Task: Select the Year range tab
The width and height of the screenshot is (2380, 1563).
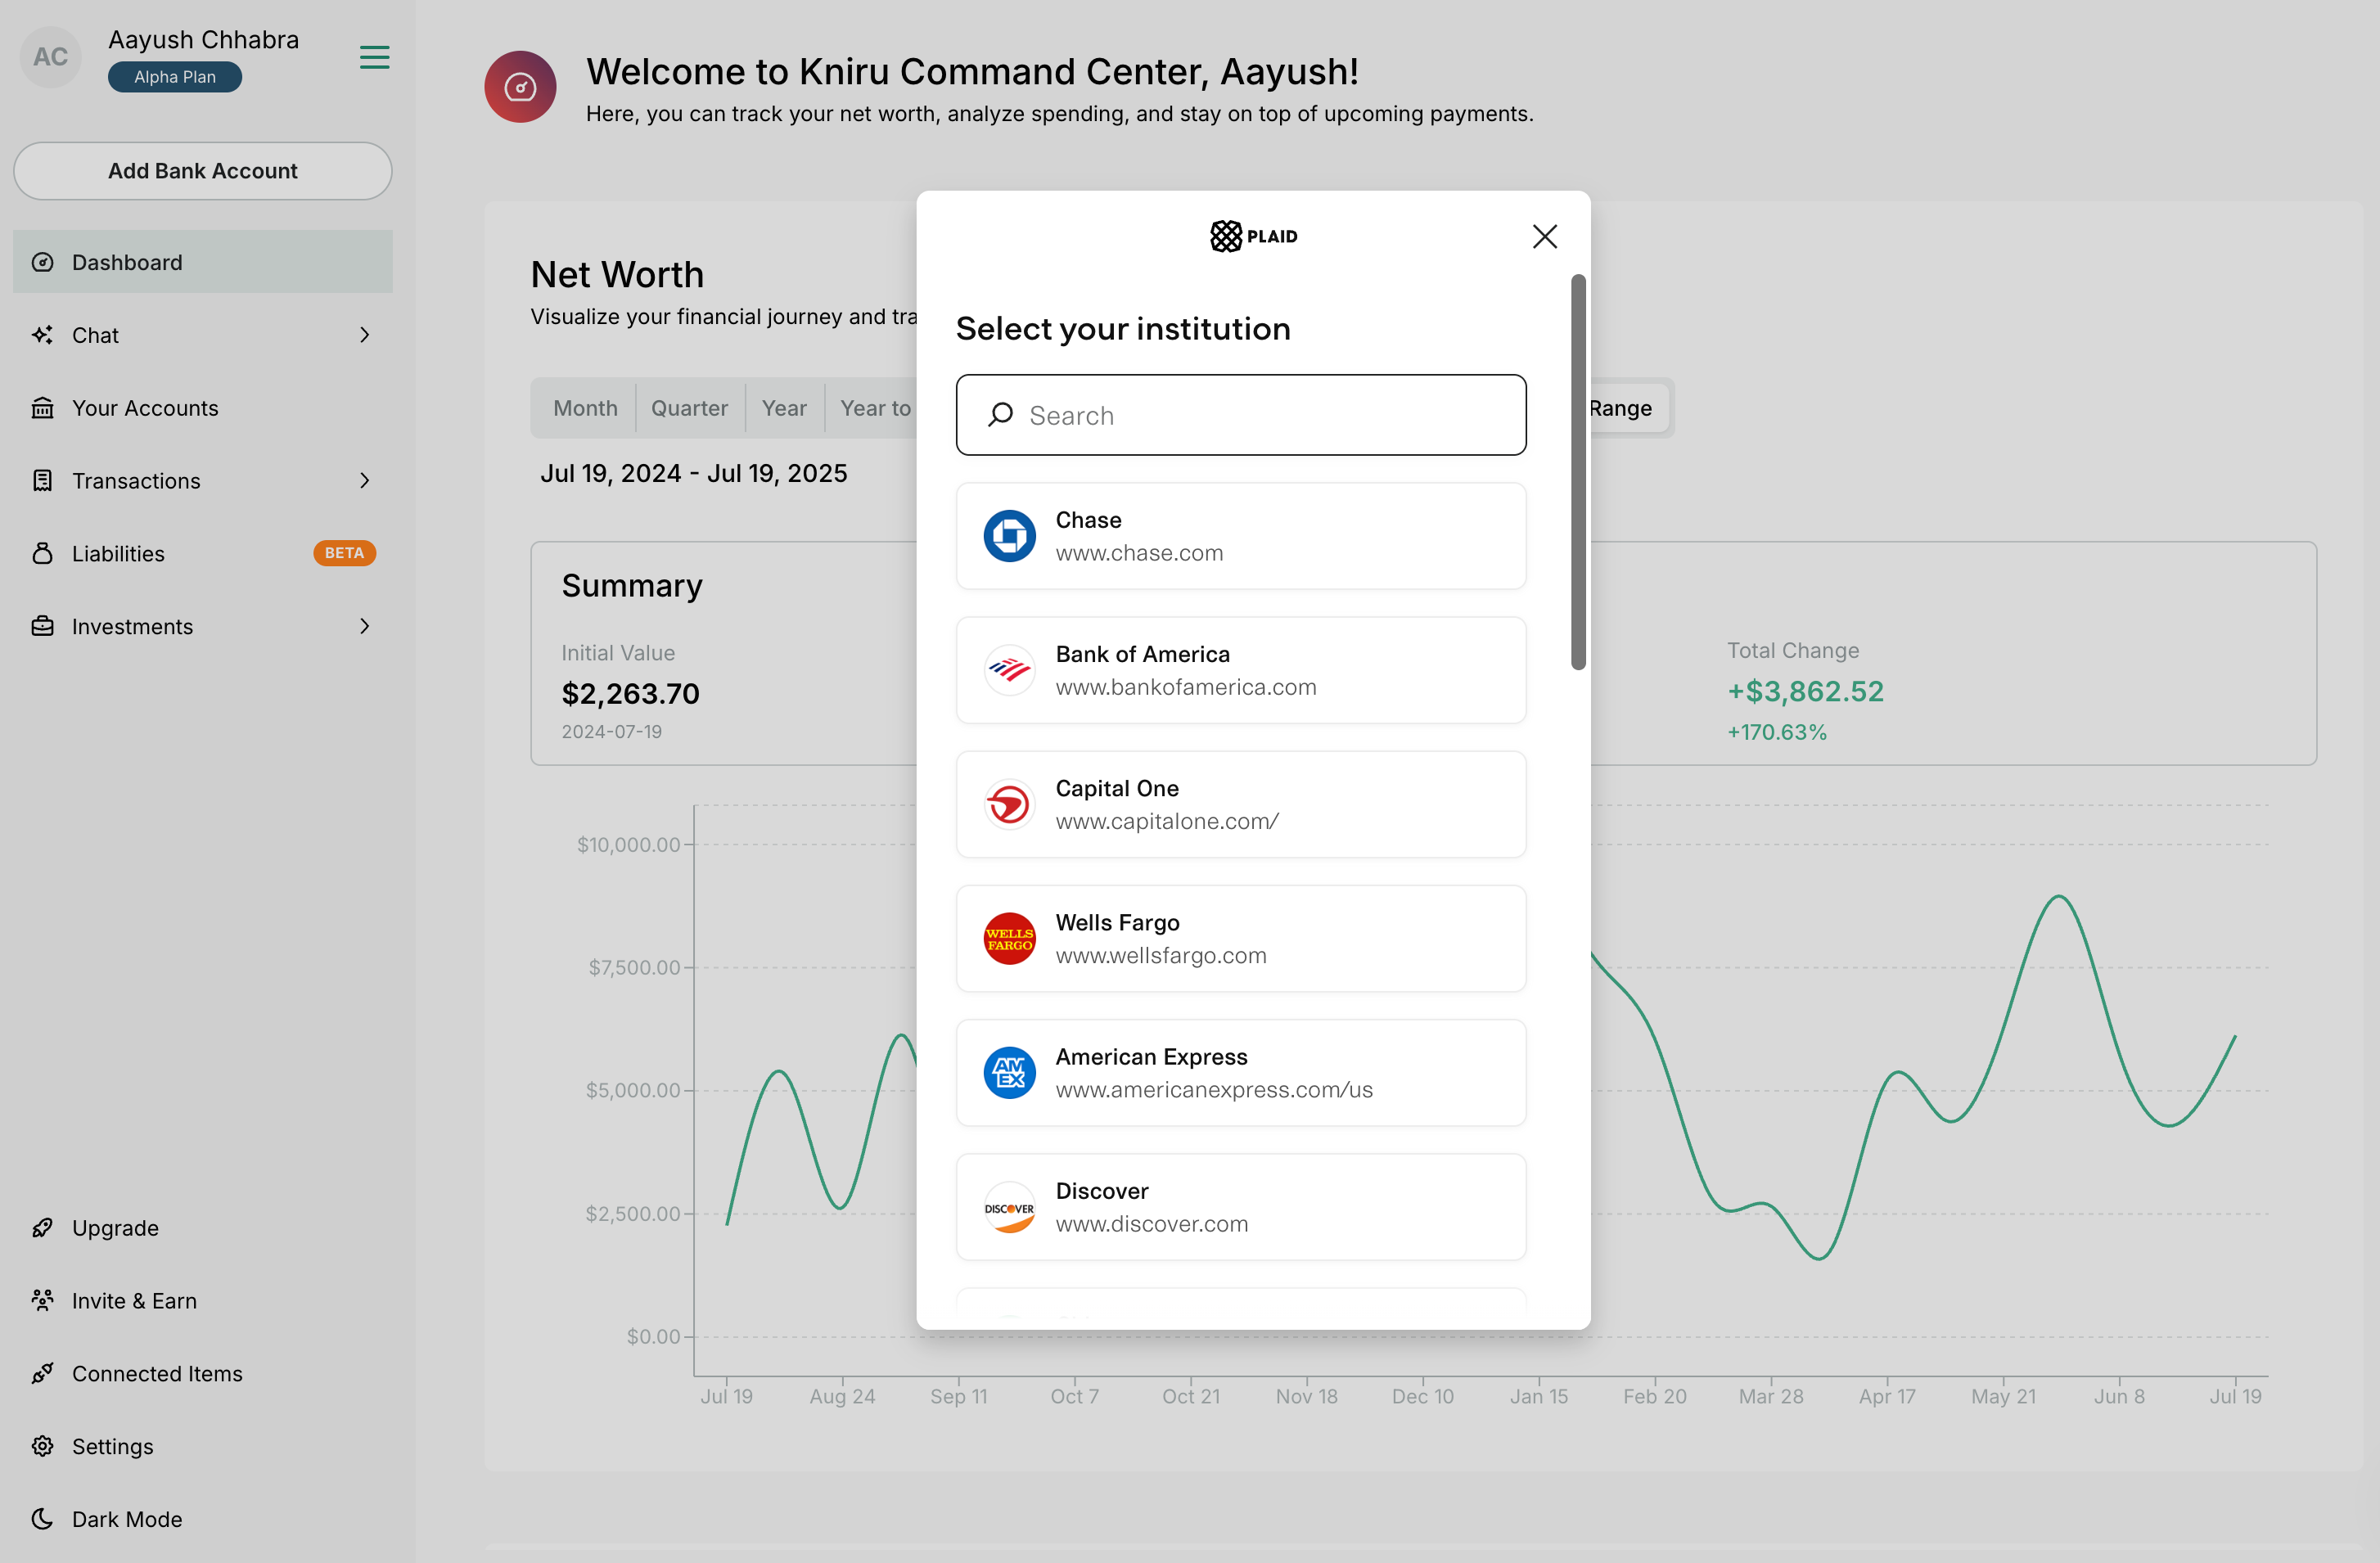Action: click(784, 408)
